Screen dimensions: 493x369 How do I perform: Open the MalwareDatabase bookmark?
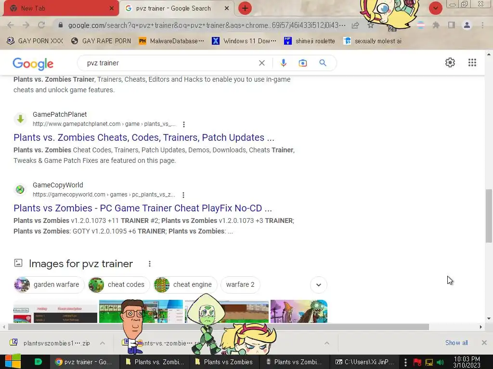pyautogui.click(x=171, y=41)
